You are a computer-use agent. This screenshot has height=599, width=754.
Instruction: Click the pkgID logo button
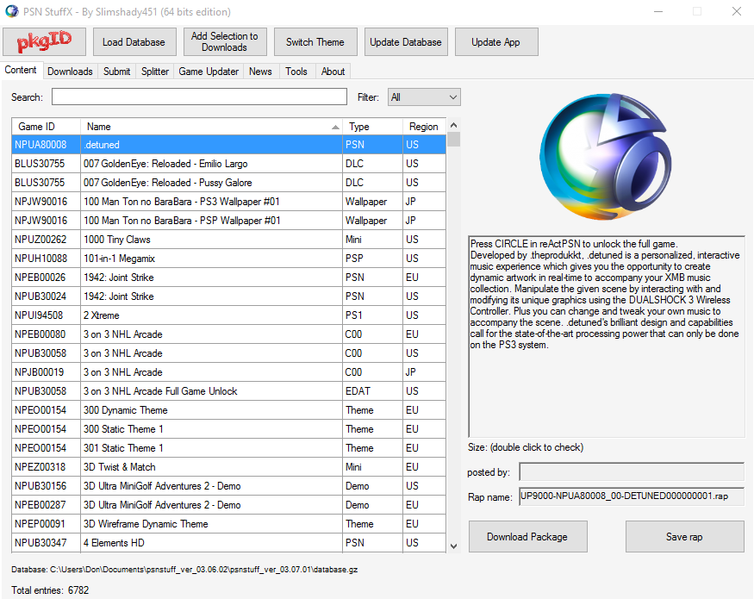[44, 42]
